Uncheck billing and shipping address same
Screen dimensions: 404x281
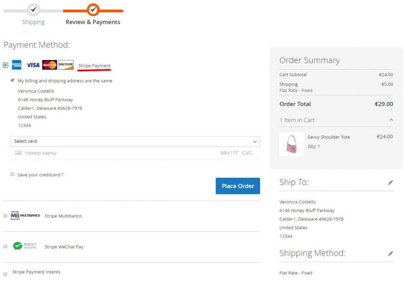click(x=13, y=80)
